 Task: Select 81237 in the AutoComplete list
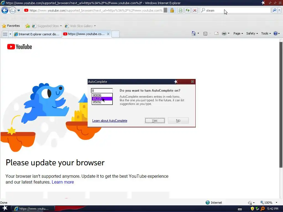point(102,99)
